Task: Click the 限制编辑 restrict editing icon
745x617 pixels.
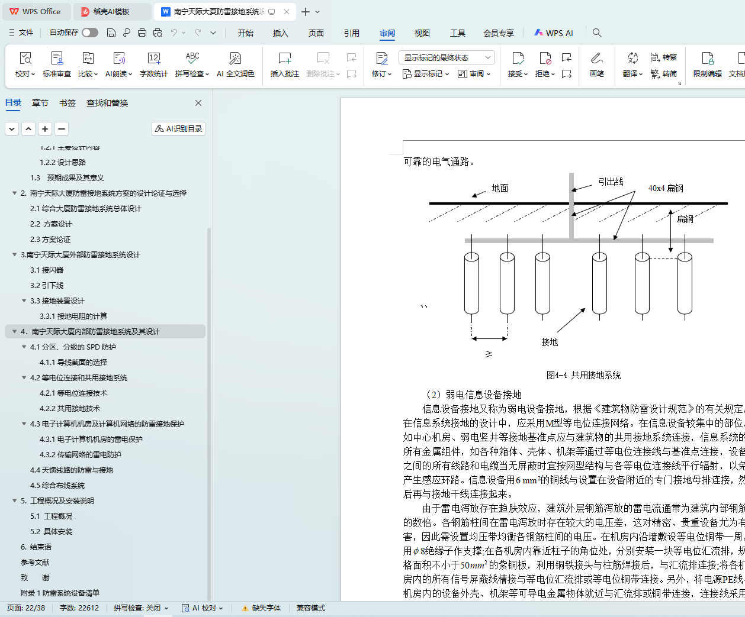Action: point(707,59)
